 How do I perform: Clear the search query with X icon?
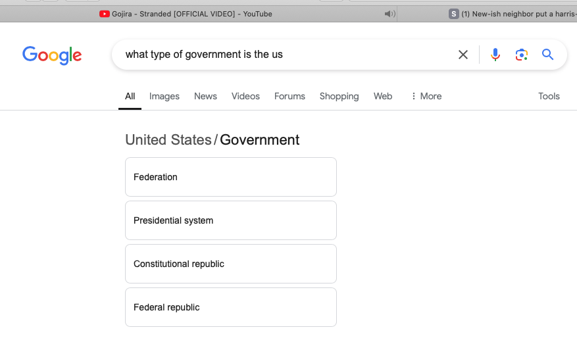(x=463, y=55)
